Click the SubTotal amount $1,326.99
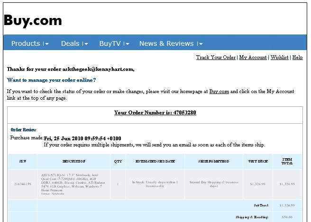Image resolution: width=311 pixels, height=222 pixels. [287, 205]
